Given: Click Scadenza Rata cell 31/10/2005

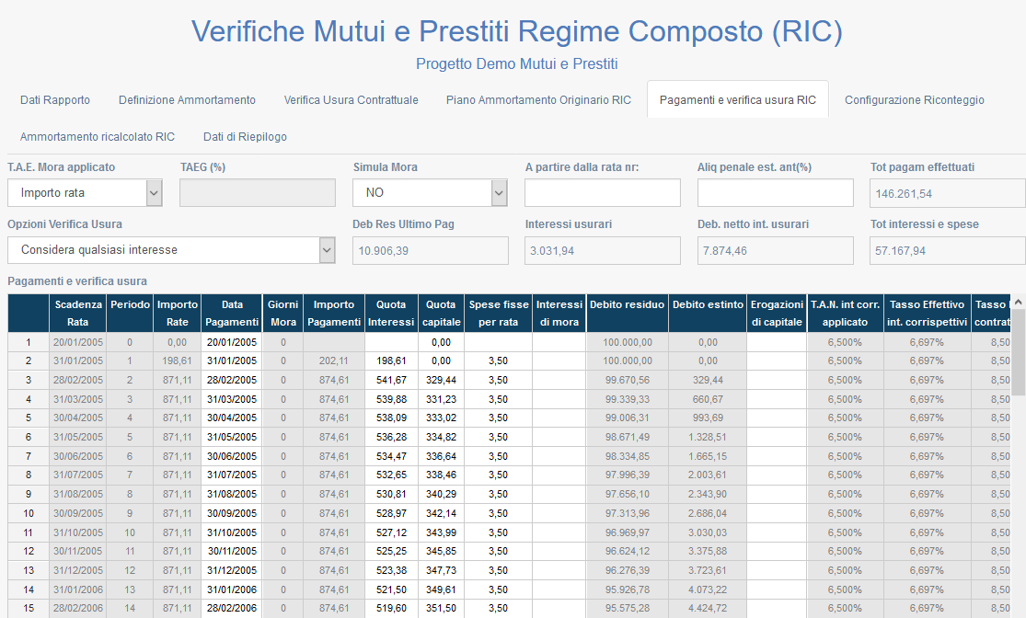Looking at the screenshot, I should tap(78, 532).
